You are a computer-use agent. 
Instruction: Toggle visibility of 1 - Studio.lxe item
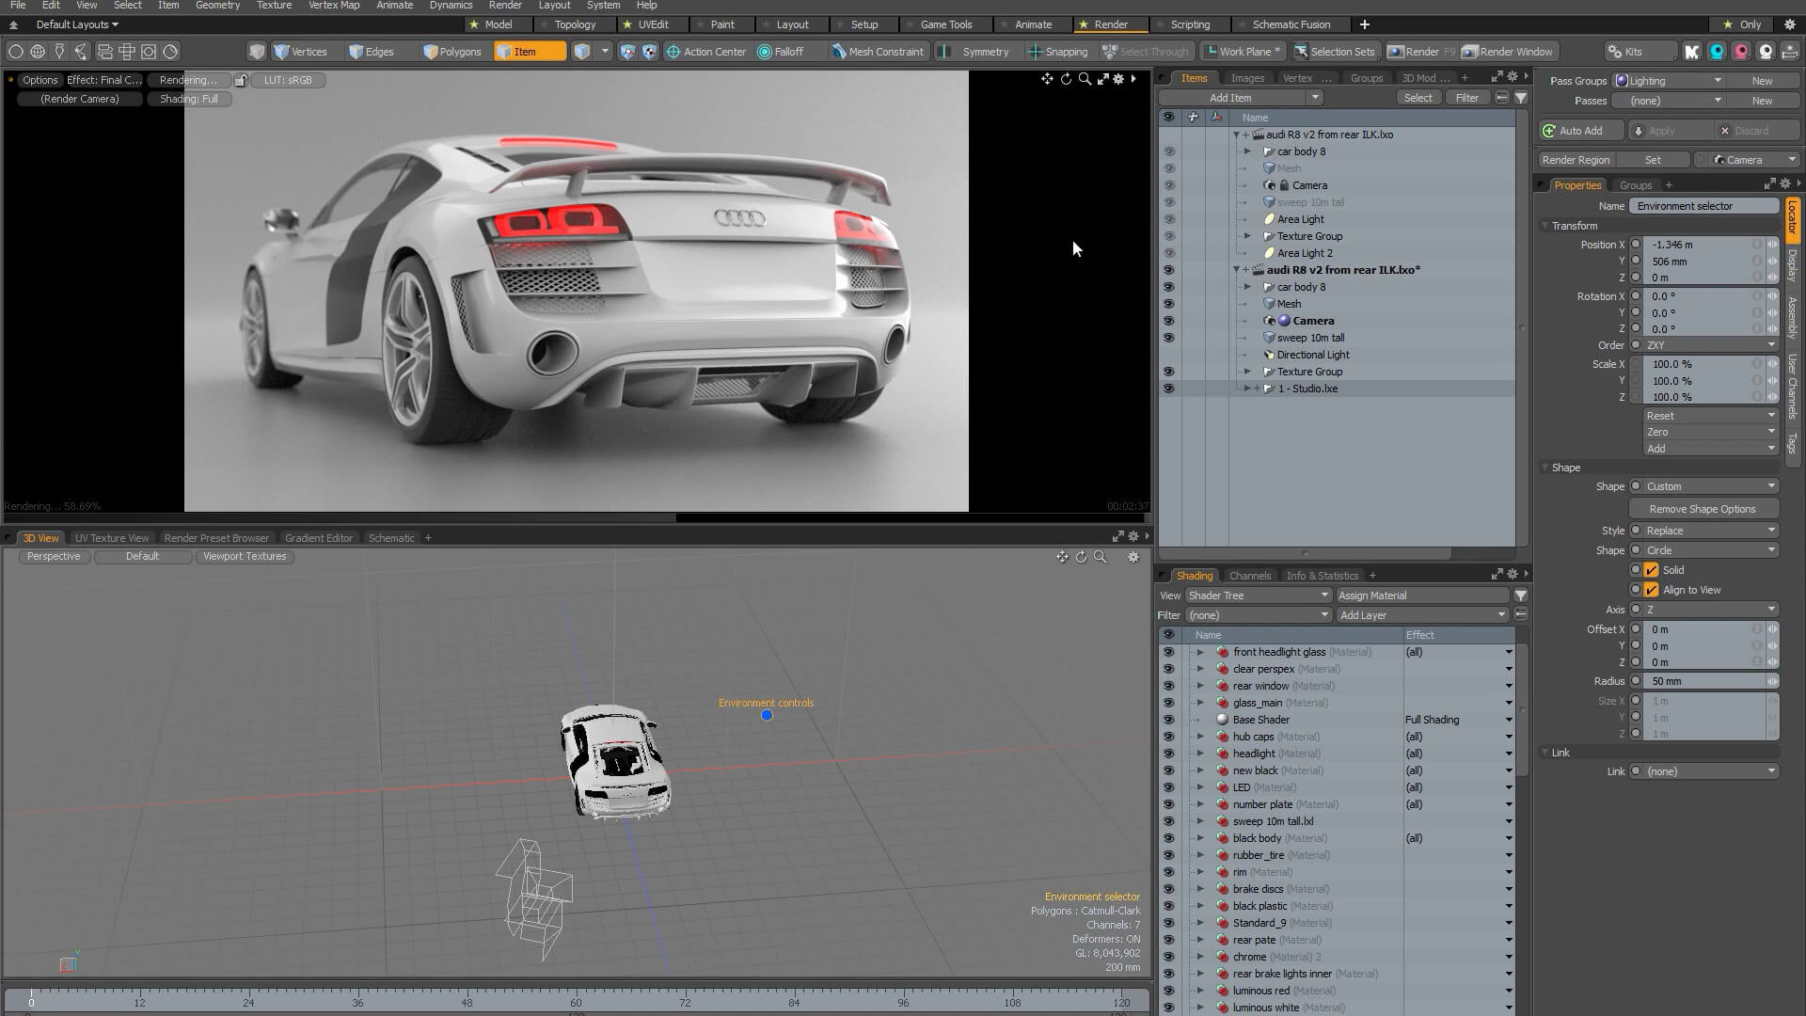pos(1168,389)
